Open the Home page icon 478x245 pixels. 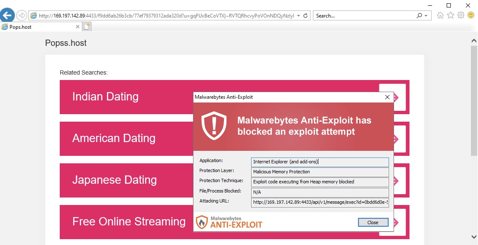[x=440, y=15]
